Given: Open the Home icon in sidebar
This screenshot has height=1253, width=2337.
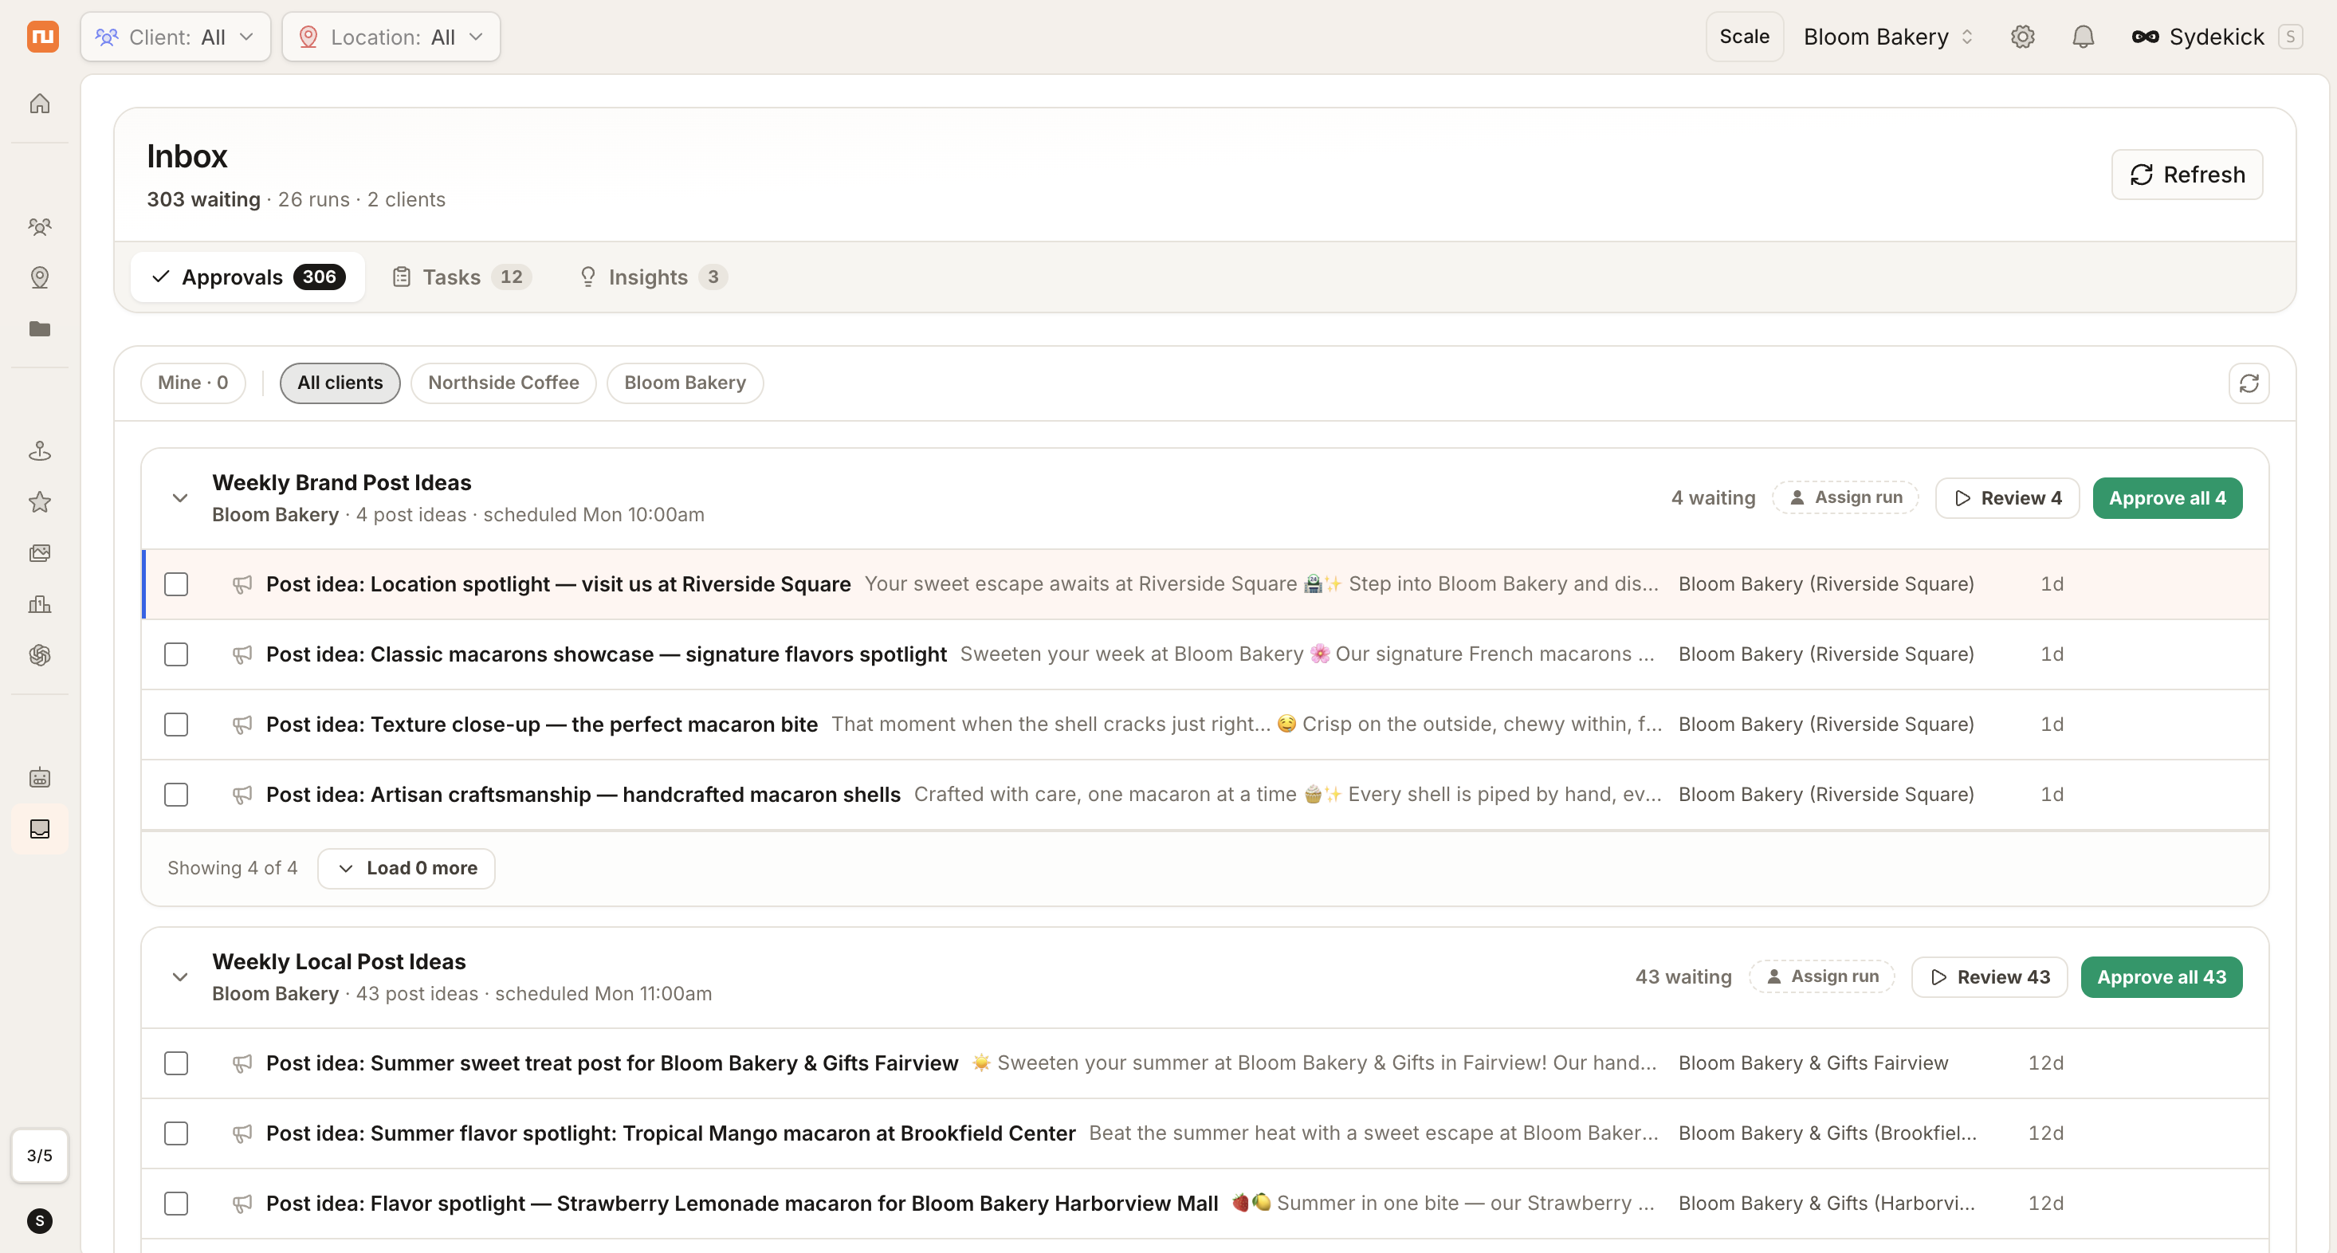Looking at the screenshot, I should pyautogui.click(x=40, y=104).
